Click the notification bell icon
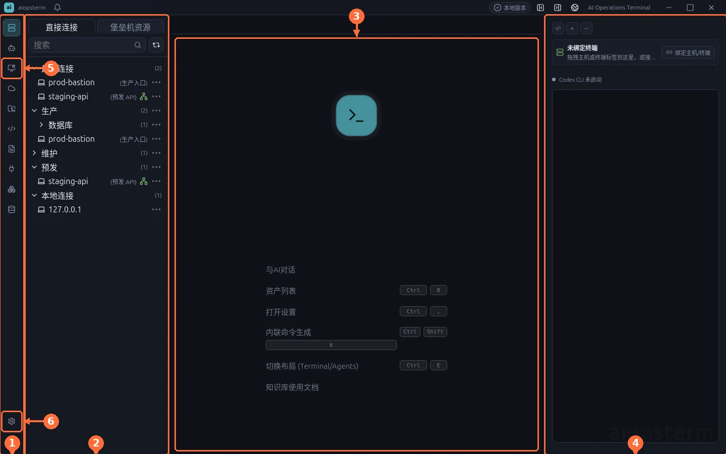The height and width of the screenshot is (454, 726). (57, 8)
